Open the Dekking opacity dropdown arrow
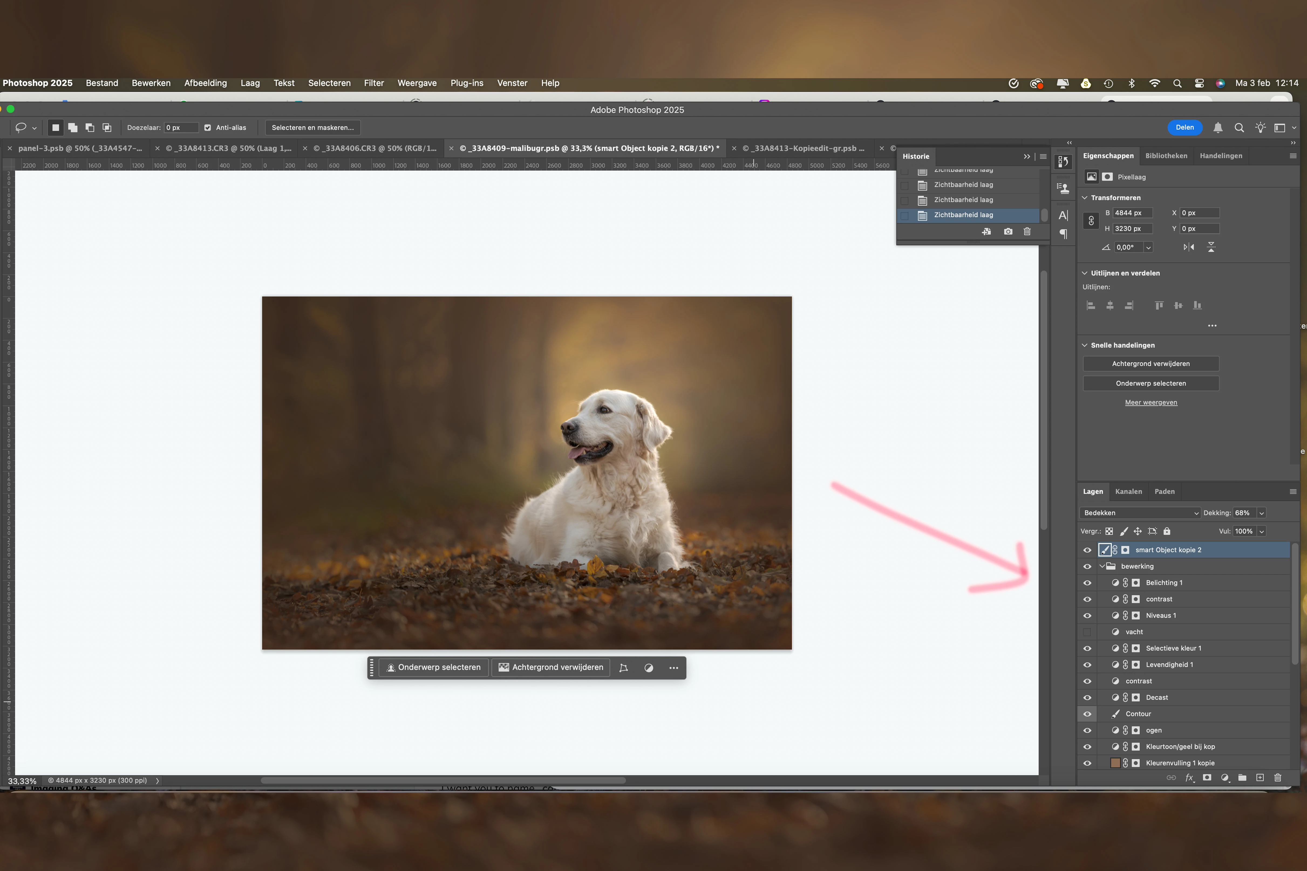The image size is (1307, 871). (x=1261, y=513)
